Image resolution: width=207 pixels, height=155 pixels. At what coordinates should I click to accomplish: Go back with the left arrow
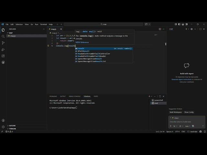[58, 24]
